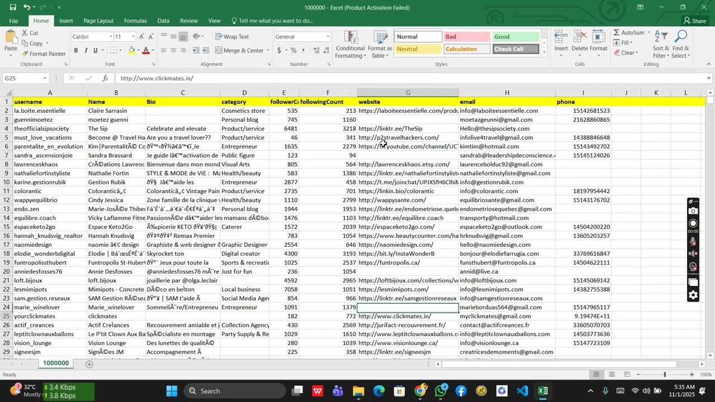Screen dimensions: 715x402
Task: Click the formula bar input field
Action: [x=411, y=78]
